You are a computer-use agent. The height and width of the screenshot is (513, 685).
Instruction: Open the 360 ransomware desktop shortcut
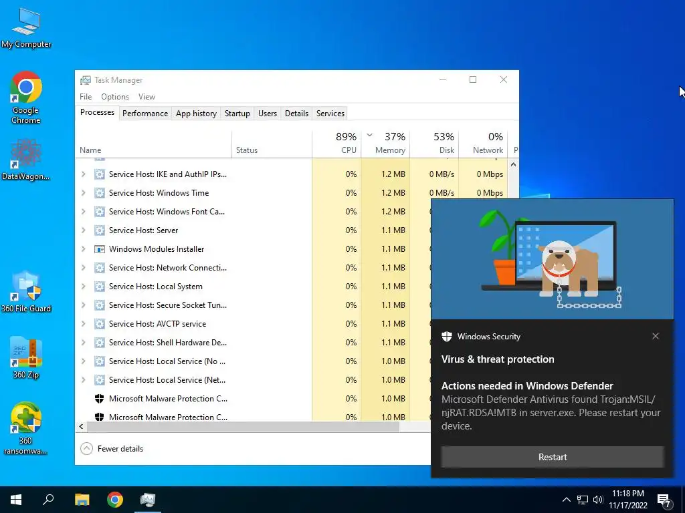coord(26,429)
